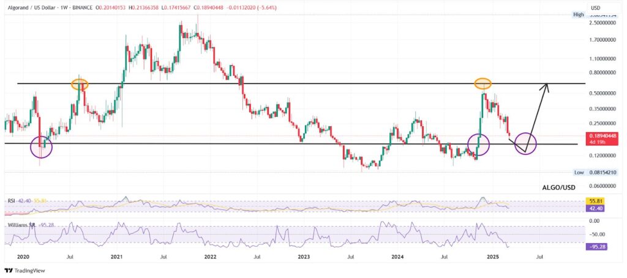Screen dimensions: 627x278
Task: Click the black projection arrow head
Action: pyautogui.click(x=547, y=86)
